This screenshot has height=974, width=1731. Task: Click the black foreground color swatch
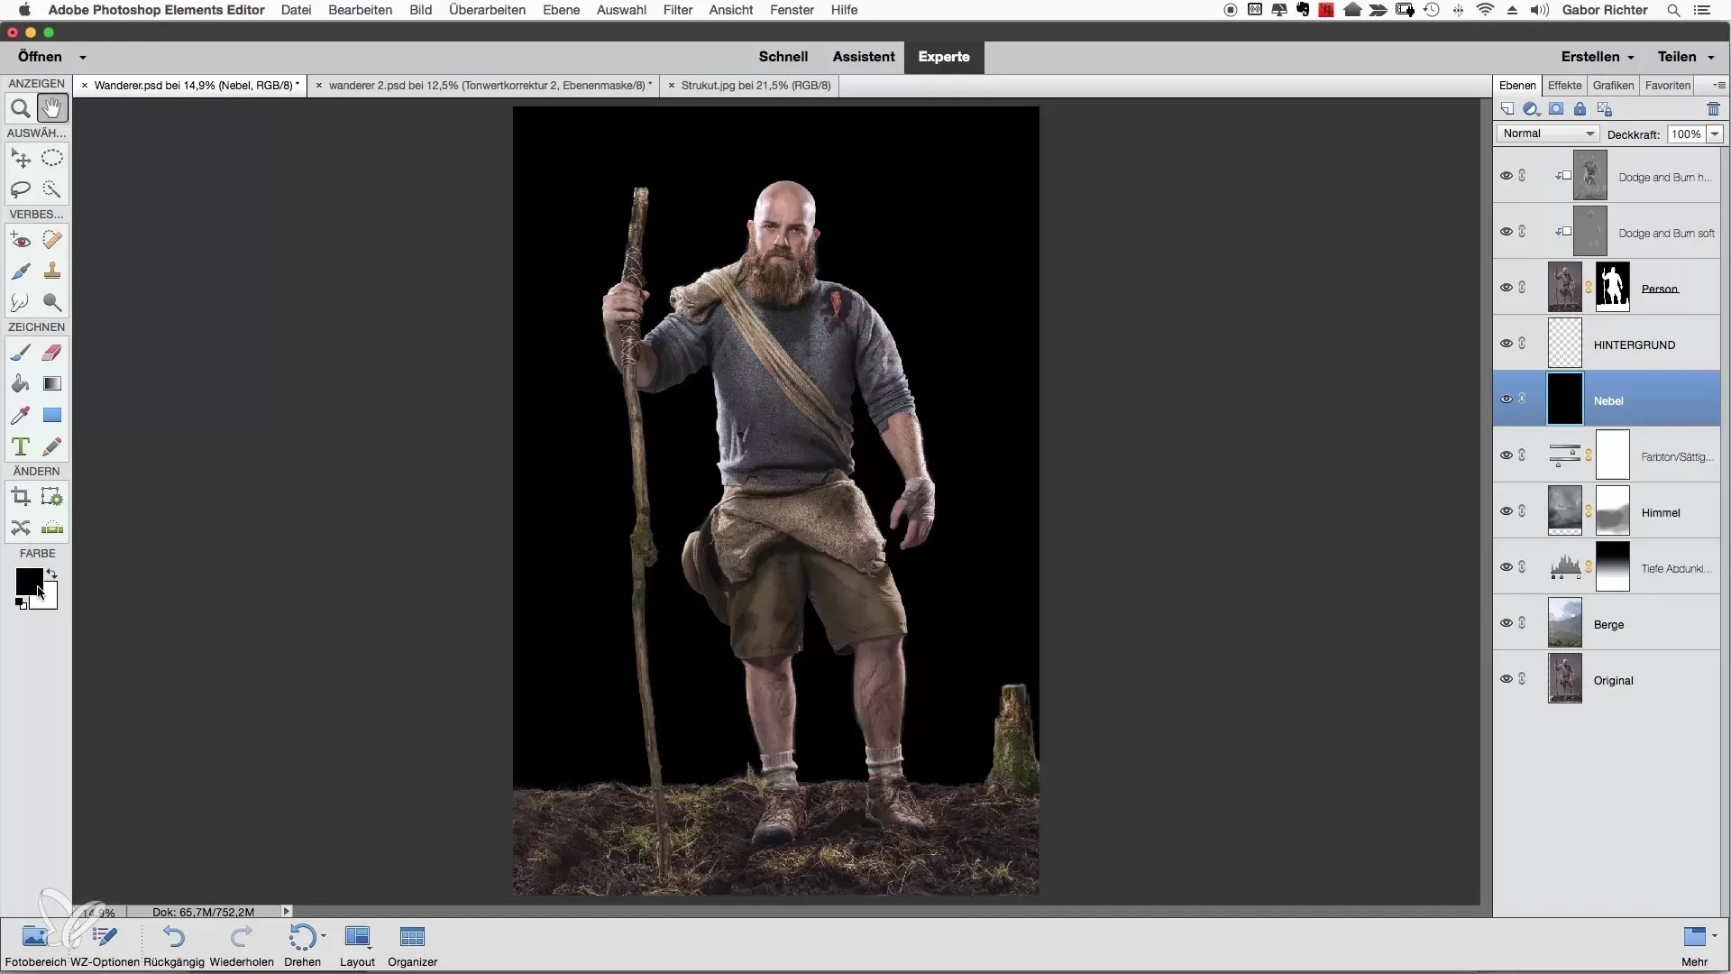(27, 581)
